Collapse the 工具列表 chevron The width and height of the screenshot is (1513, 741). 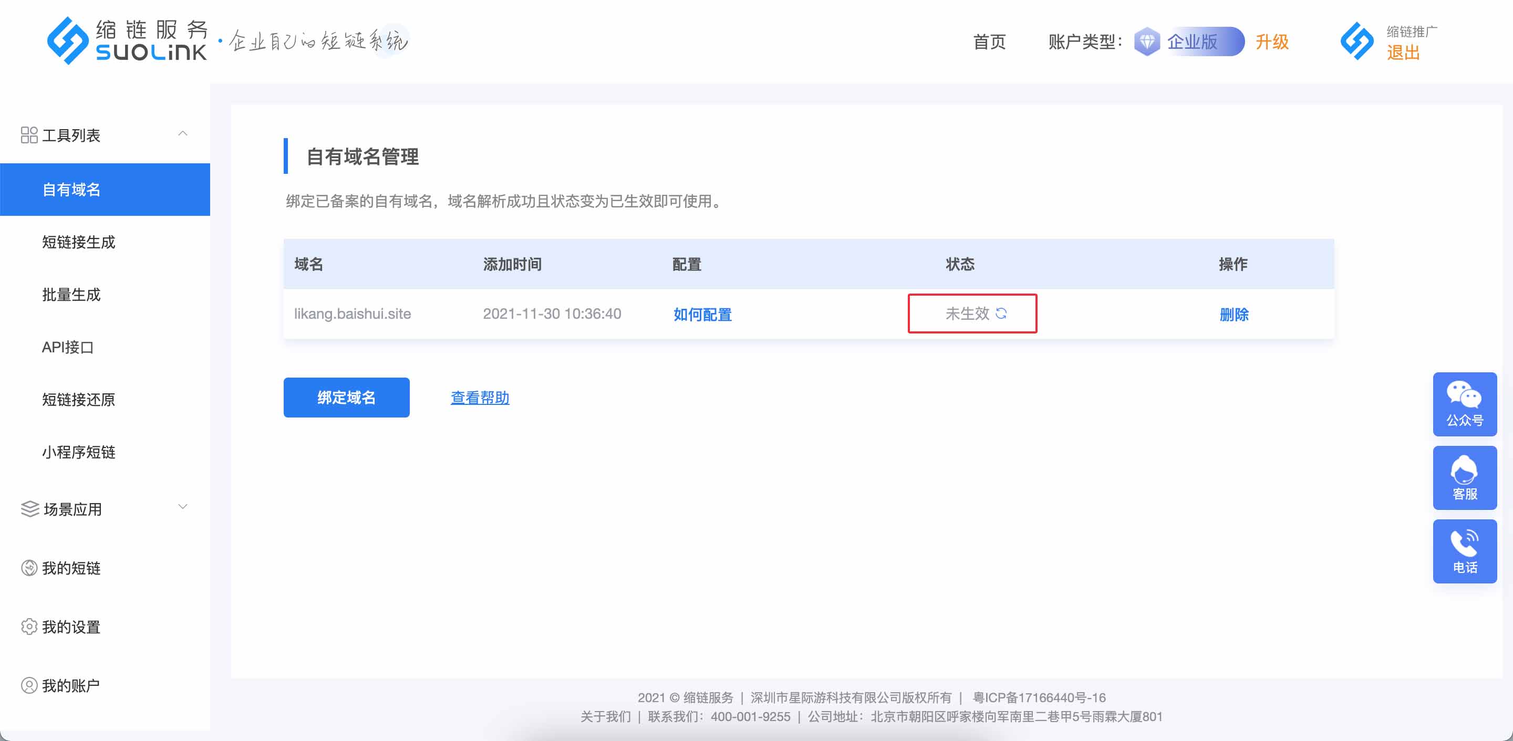pos(183,134)
